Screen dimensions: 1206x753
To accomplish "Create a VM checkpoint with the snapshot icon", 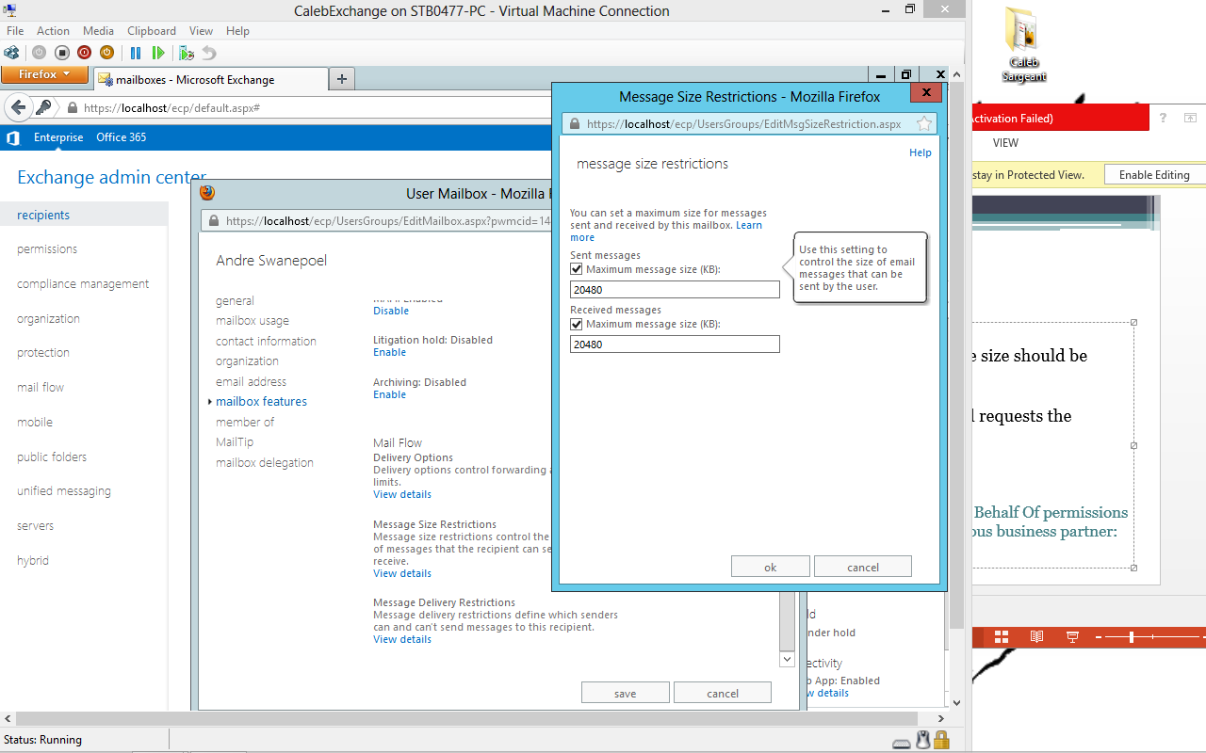I will point(187,53).
